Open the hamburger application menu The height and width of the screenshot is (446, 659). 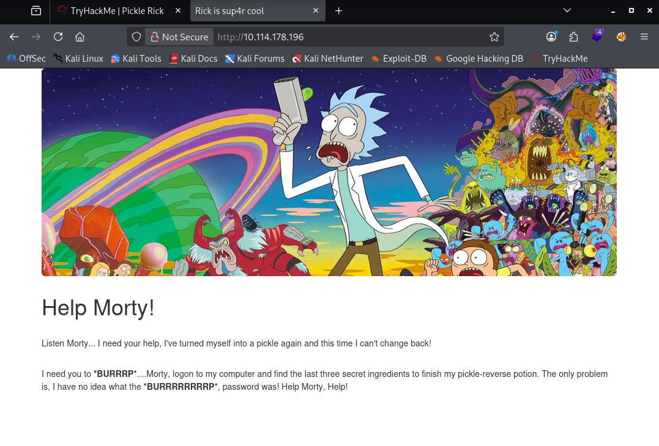coord(644,37)
